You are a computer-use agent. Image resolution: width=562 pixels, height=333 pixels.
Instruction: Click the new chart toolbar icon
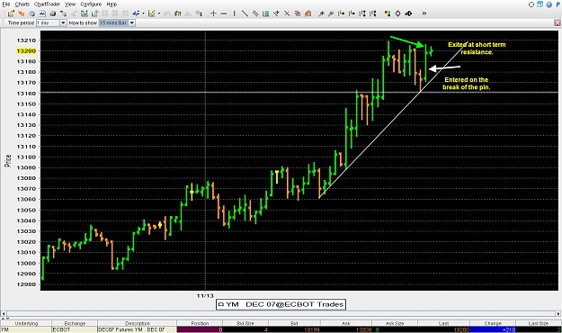pyautogui.click(x=11, y=13)
